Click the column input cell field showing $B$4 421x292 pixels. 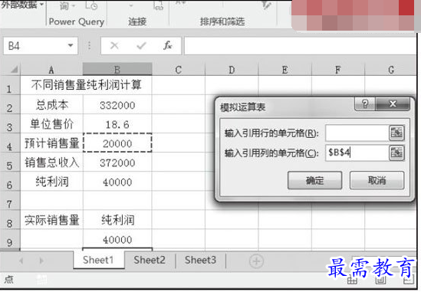pyautogui.click(x=357, y=153)
